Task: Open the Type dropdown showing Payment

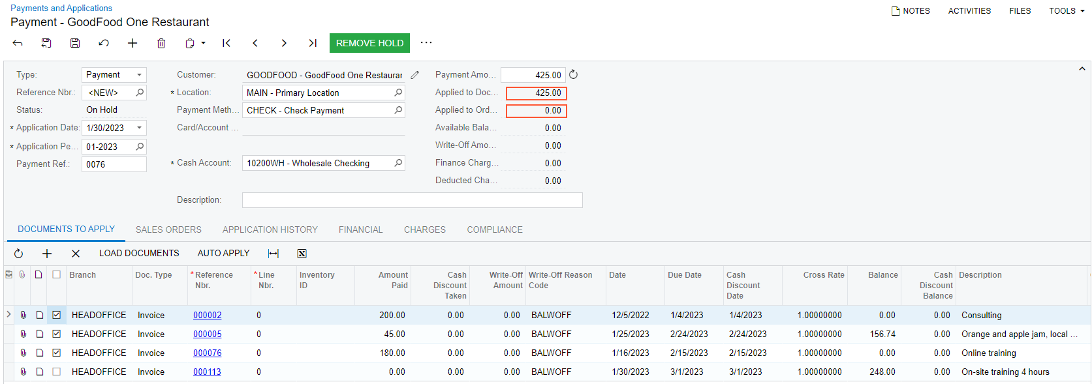Action: [139, 75]
